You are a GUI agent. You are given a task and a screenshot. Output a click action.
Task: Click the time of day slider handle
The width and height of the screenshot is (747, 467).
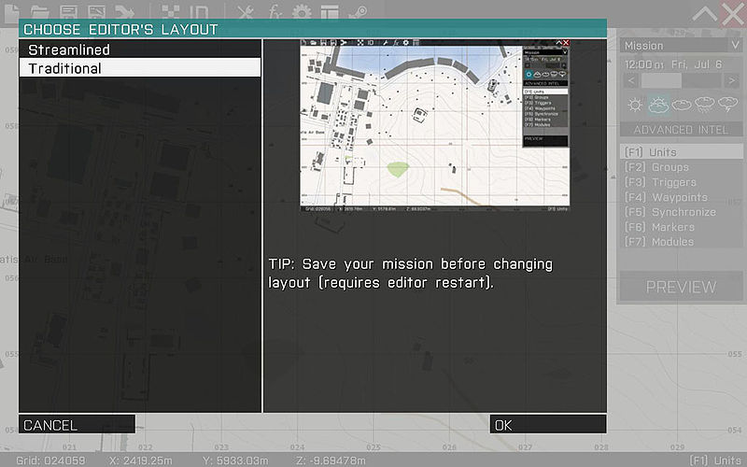(661, 81)
